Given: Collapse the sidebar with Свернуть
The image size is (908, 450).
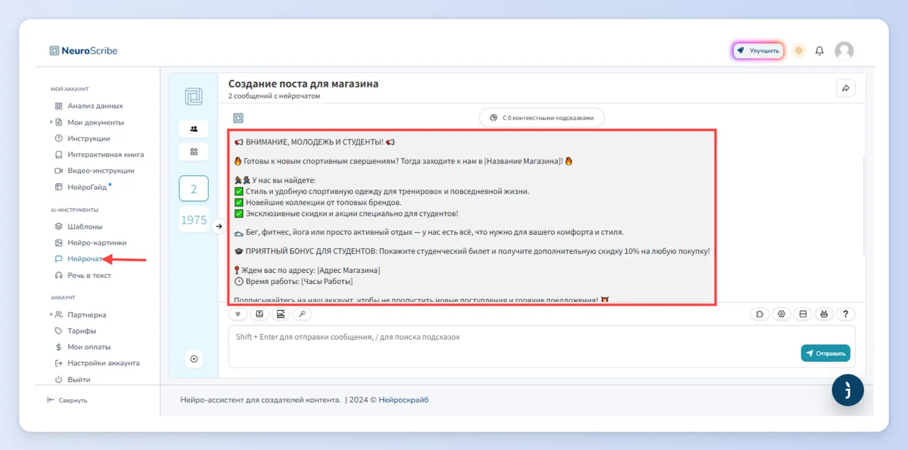Looking at the screenshot, I should [67, 400].
